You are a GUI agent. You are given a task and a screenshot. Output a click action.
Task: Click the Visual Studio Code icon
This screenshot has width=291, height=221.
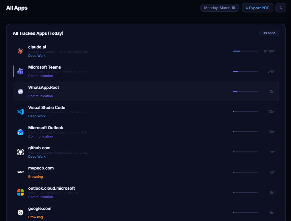point(20,112)
